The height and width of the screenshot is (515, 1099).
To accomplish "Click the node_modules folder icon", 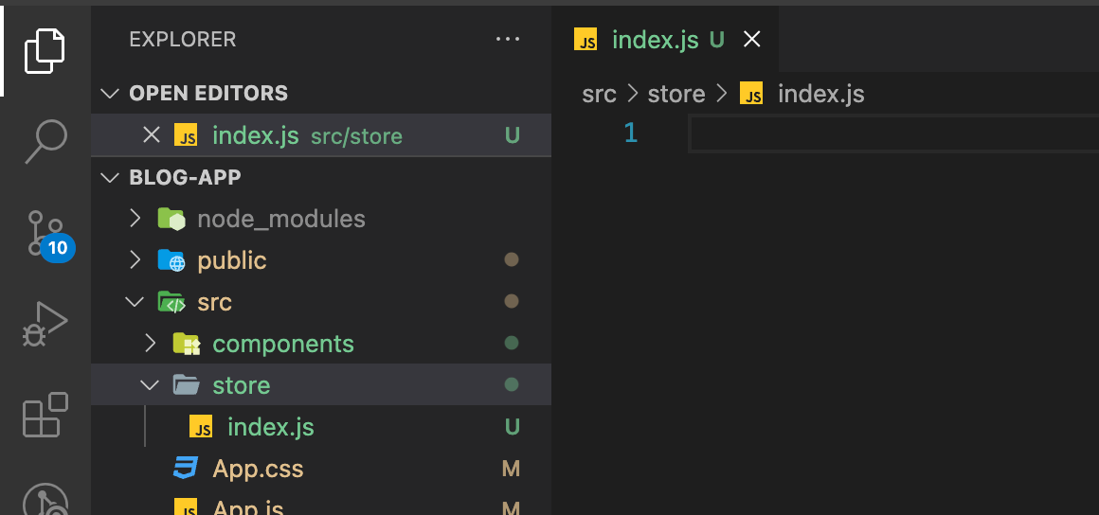I will [171, 219].
